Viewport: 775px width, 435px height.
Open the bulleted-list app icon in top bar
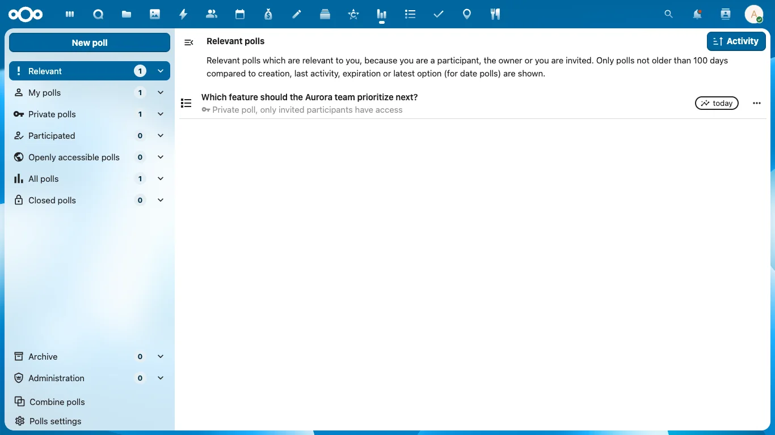point(410,14)
